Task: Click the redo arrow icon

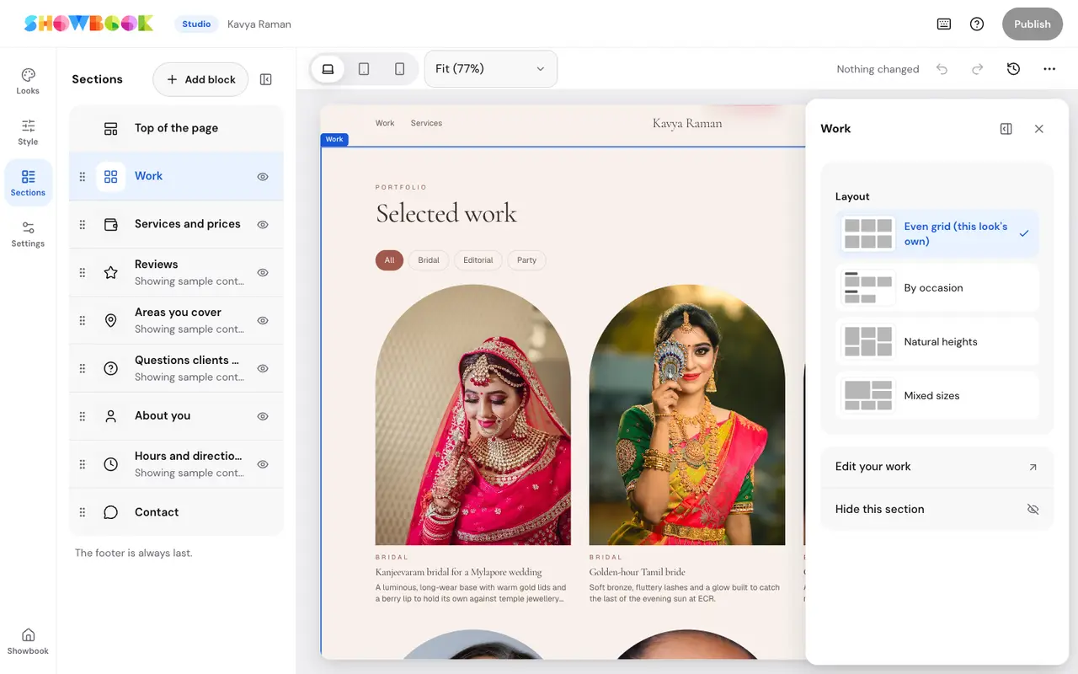Action: (977, 69)
